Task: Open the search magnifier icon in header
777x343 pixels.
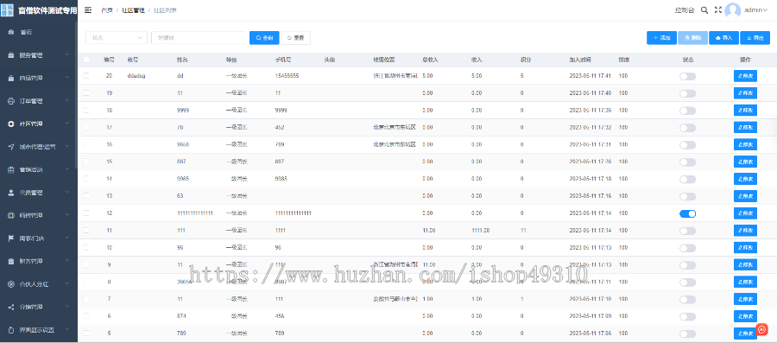Action: tap(704, 10)
